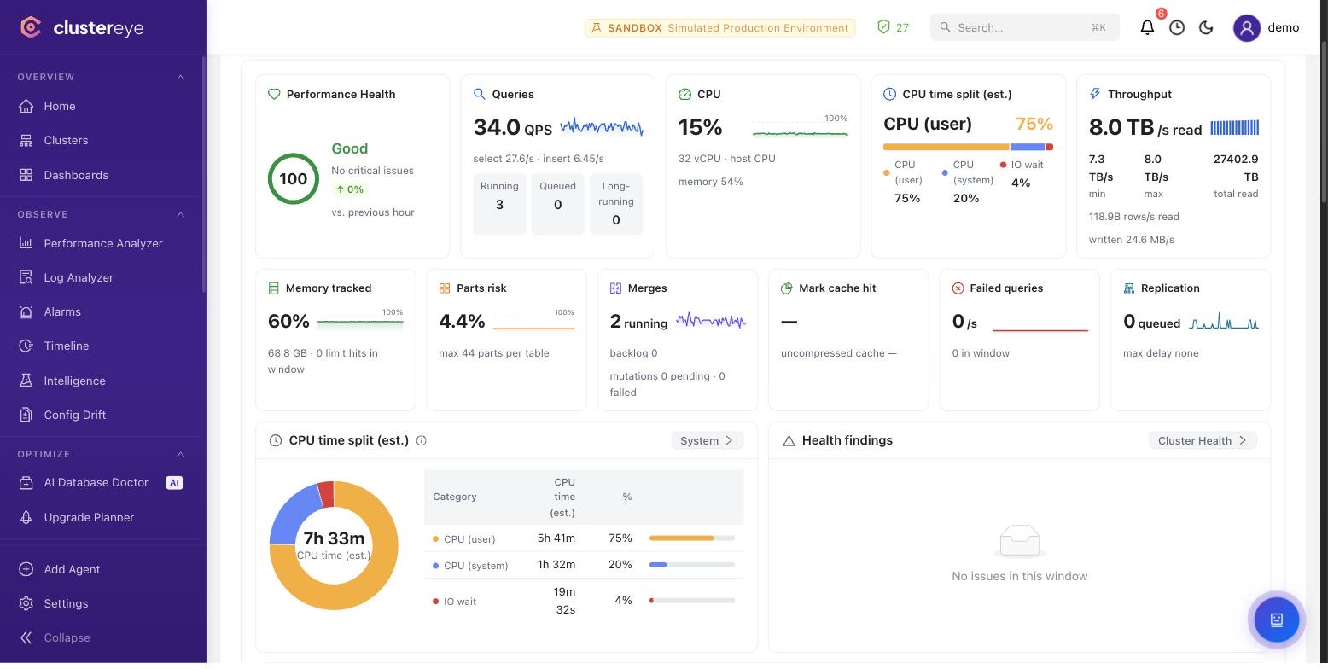
Task: Collapse the OVERVIEW sidebar section
Action: coord(181,77)
